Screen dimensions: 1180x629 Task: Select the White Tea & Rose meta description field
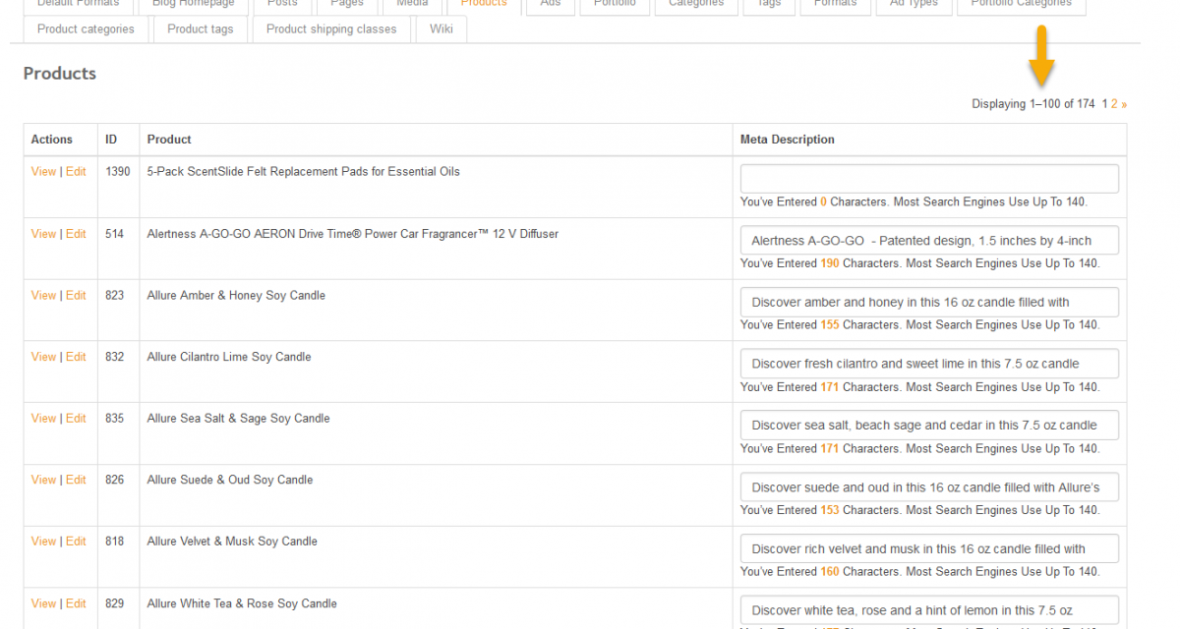pyautogui.click(x=929, y=610)
